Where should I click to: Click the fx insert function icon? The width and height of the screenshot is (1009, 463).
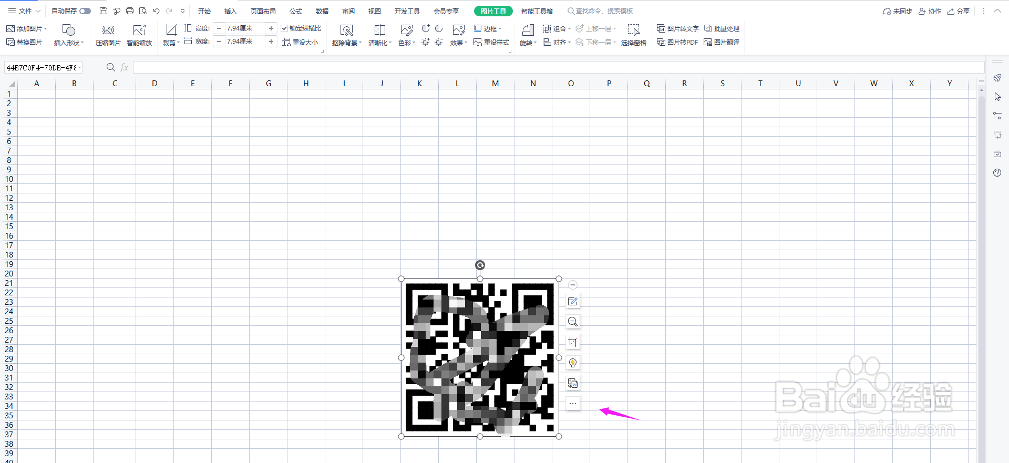click(125, 67)
